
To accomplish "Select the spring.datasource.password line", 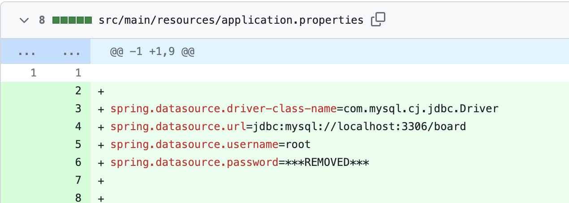I will click(239, 162).
